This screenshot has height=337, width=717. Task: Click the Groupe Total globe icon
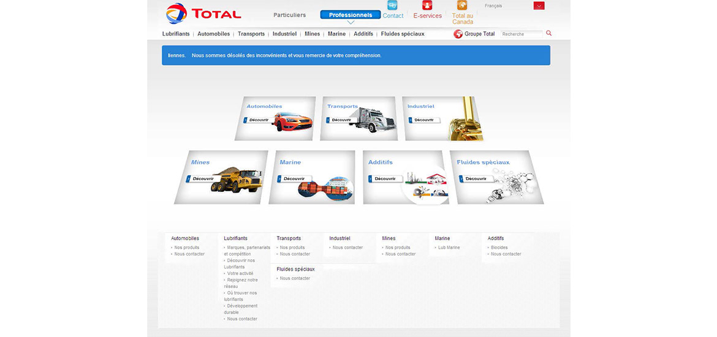pyautogui.click(x=458, y=34)
